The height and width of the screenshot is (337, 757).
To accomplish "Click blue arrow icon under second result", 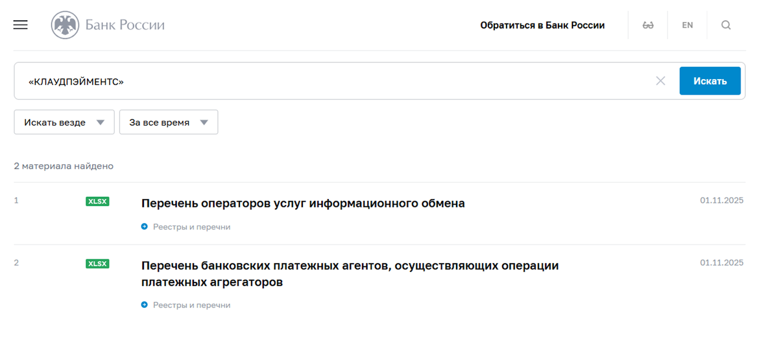I will click(x=144, y=305).
